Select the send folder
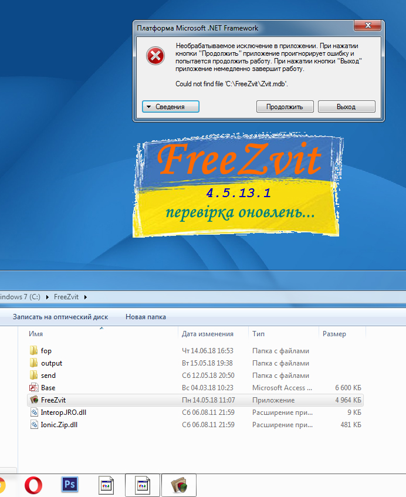 tap(48, 376)
